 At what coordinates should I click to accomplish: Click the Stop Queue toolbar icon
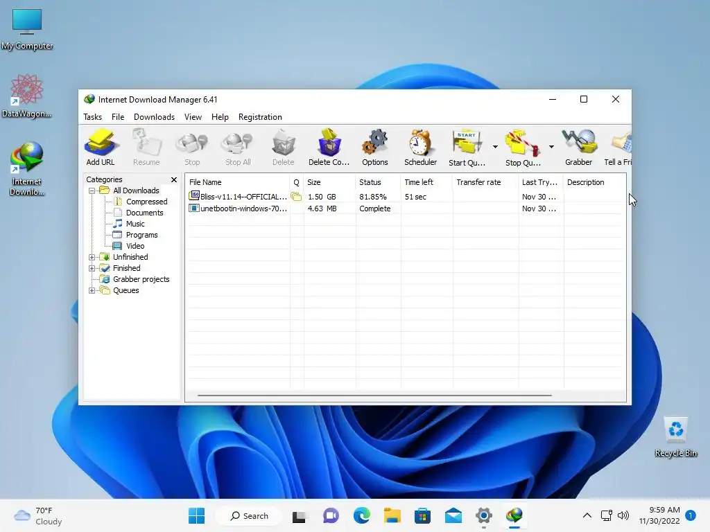point(523,148)
